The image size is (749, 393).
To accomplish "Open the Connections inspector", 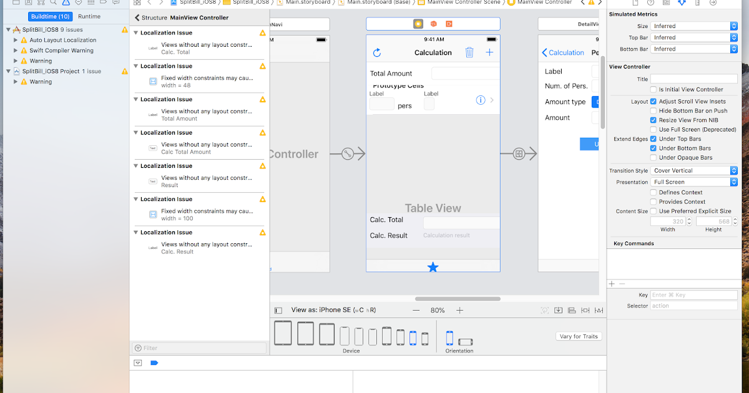I will tap(713, 4).
